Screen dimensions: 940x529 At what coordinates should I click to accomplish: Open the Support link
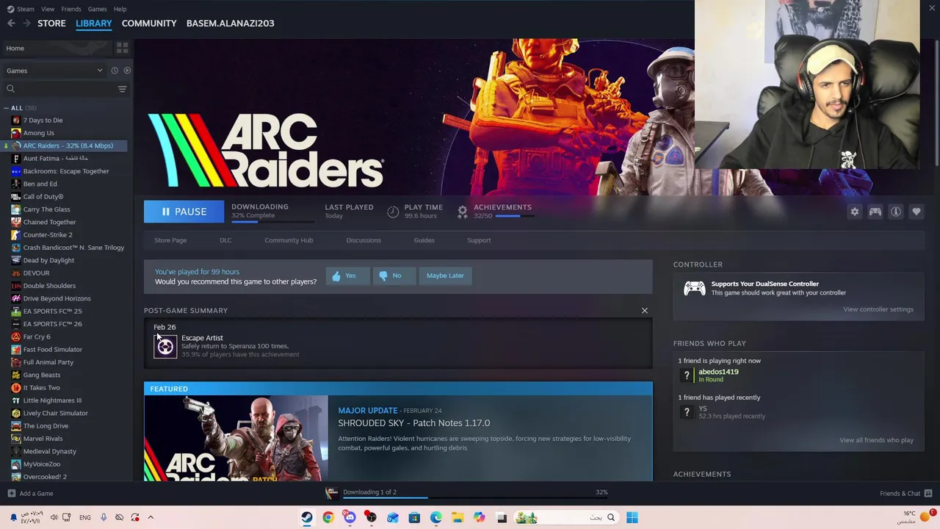click(479, 240)
